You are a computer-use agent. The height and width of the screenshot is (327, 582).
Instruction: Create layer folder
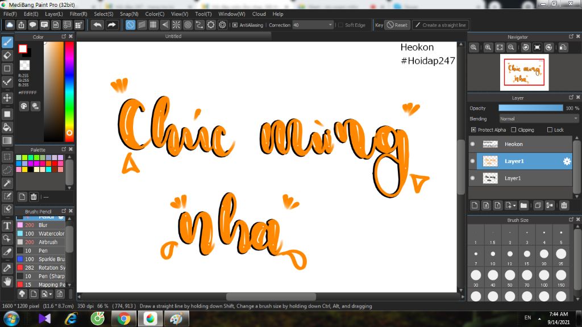click(523, 206)
